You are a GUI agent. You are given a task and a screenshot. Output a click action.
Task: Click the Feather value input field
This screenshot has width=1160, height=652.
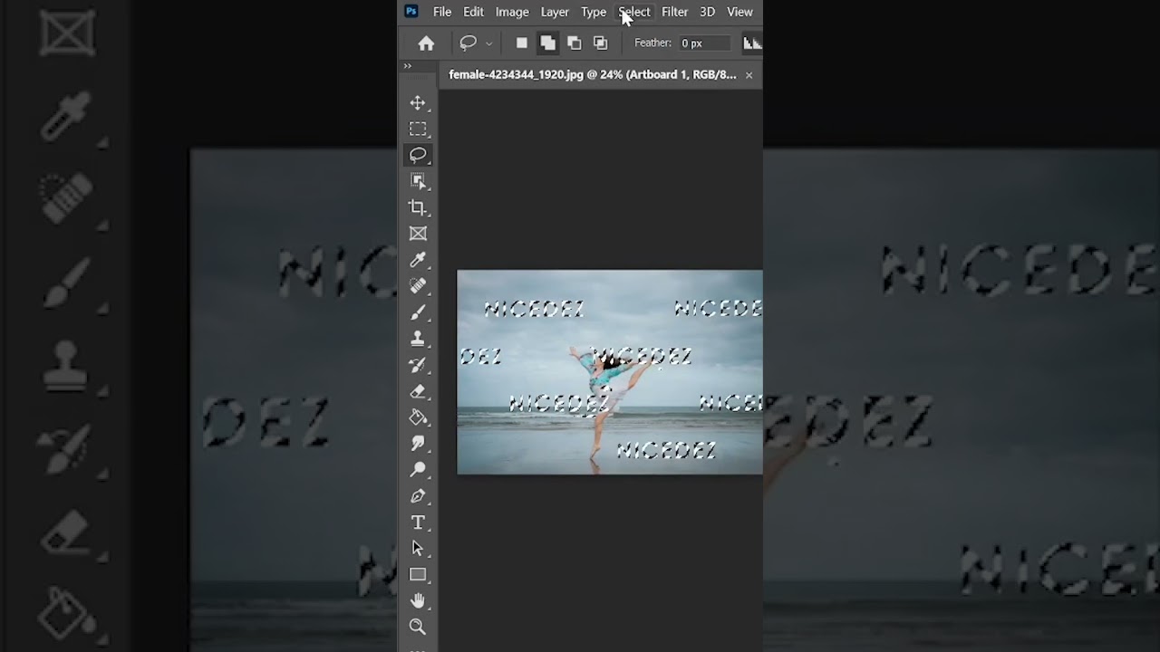703,43
